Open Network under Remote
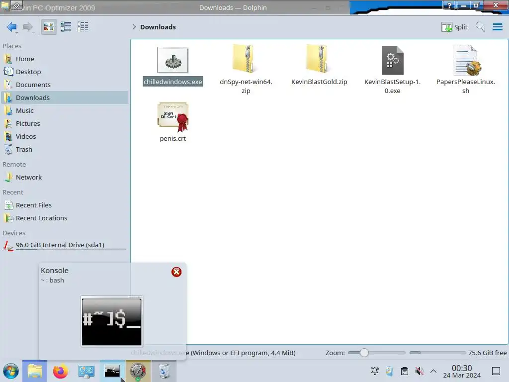 click(x=65, y=178)
